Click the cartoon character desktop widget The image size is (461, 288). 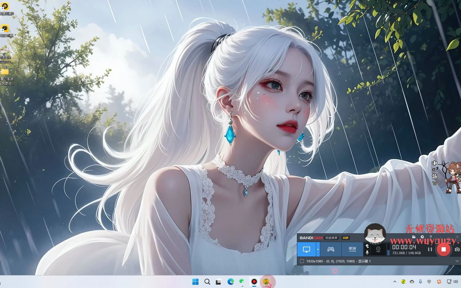(452, 177)
